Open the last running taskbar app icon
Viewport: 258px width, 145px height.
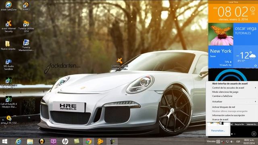pos(112,141)
